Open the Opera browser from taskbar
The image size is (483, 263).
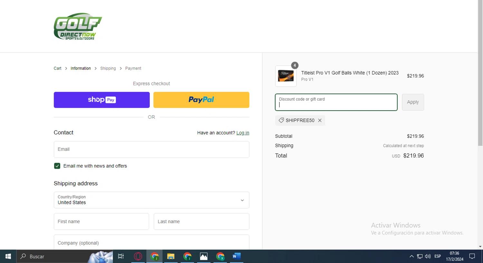(x=138, y=256)
